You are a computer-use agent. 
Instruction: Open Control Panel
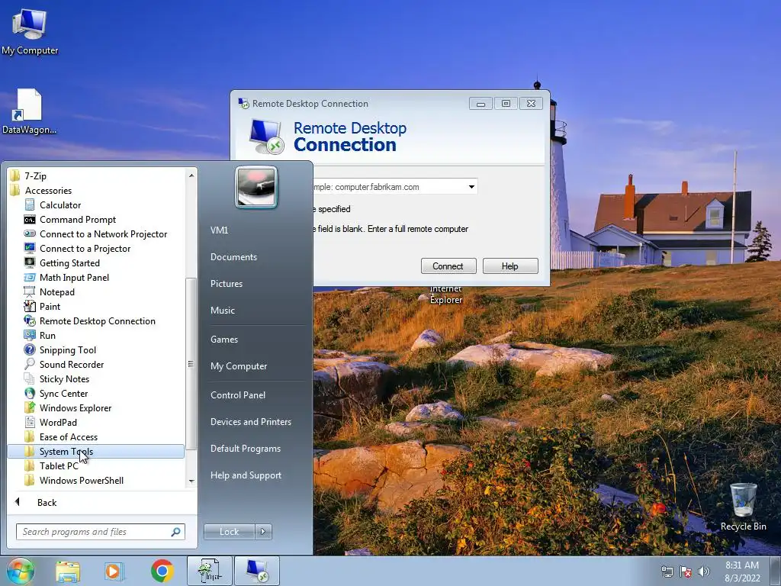[x=238, y=394]
